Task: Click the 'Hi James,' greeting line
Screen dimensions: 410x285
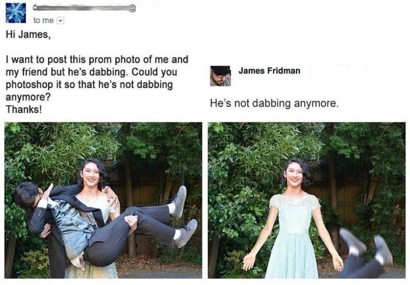Action: point(28,35)
